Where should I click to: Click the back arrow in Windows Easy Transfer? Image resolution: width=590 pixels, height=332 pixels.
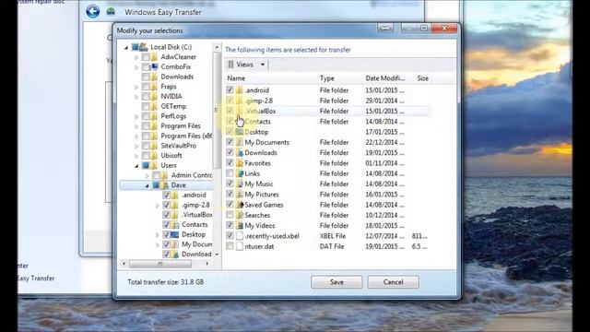[x=92, y=12]
